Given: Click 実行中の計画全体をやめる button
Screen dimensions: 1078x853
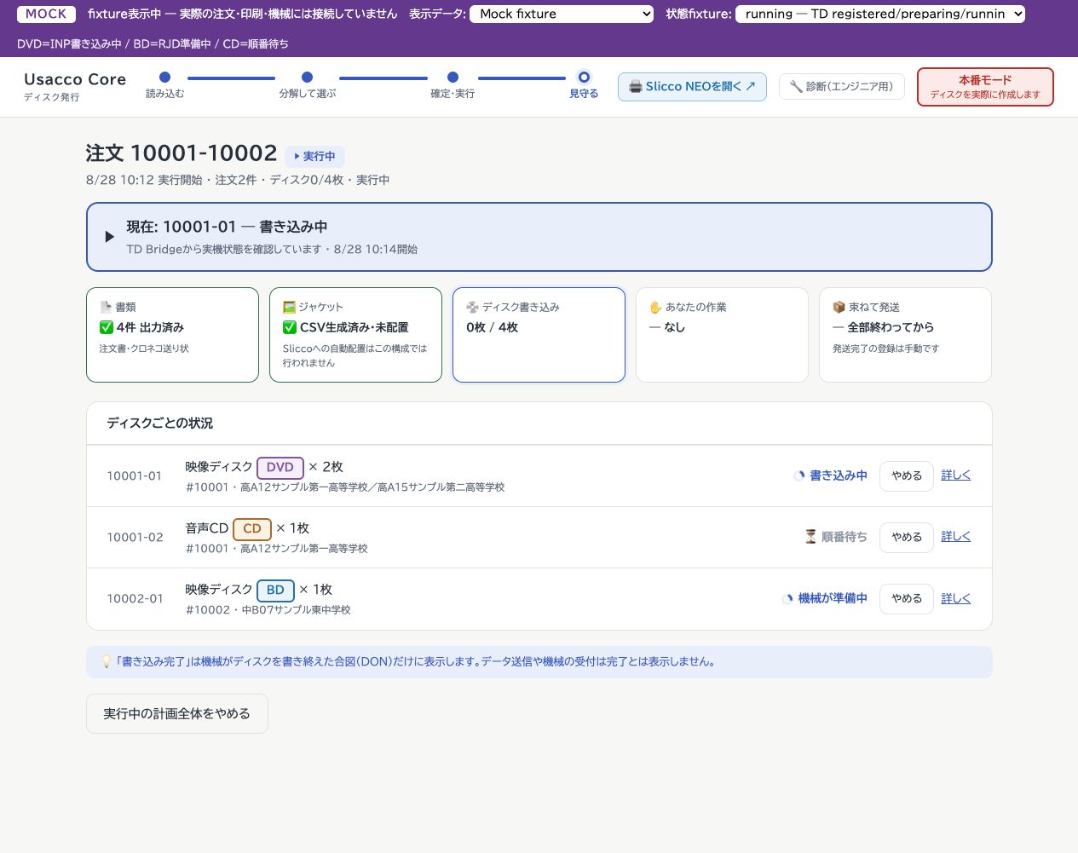Looking at the screenshot, I should click(177, 713).
